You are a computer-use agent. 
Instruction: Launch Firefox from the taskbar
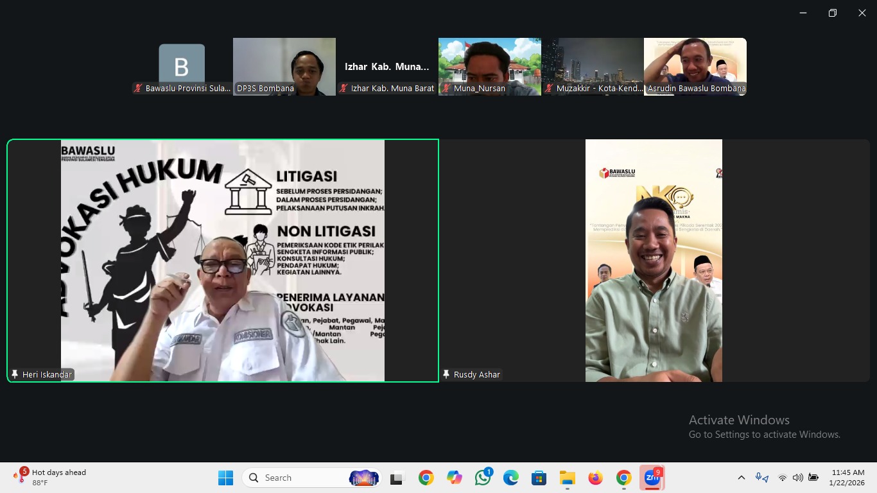pos(594,478)
